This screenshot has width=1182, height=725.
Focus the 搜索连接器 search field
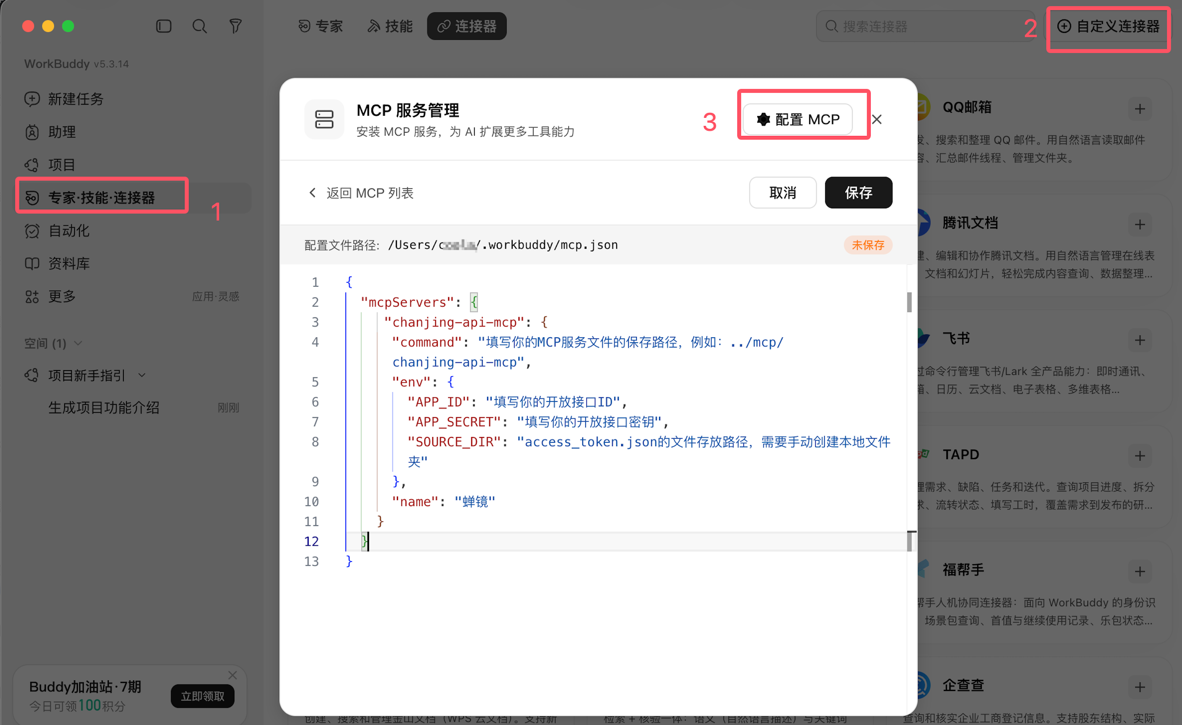tap(926, 26)
